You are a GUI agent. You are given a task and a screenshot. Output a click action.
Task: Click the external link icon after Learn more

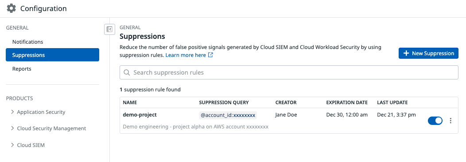pyautogui.click(x=210, y=55)
